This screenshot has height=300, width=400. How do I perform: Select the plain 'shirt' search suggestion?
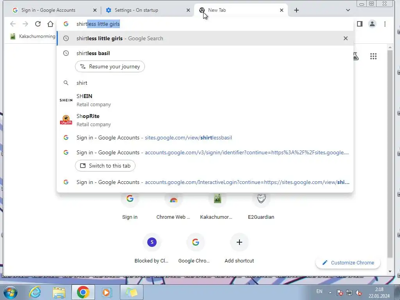tap(205, 83)
